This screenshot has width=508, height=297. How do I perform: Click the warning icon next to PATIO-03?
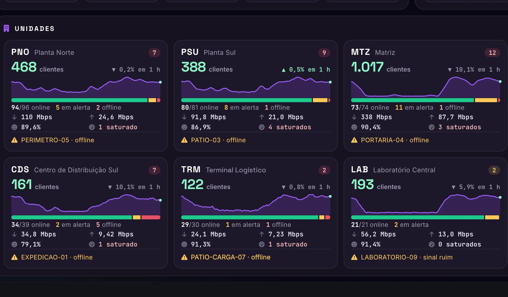pyautogui.click(x=184, y=140)
